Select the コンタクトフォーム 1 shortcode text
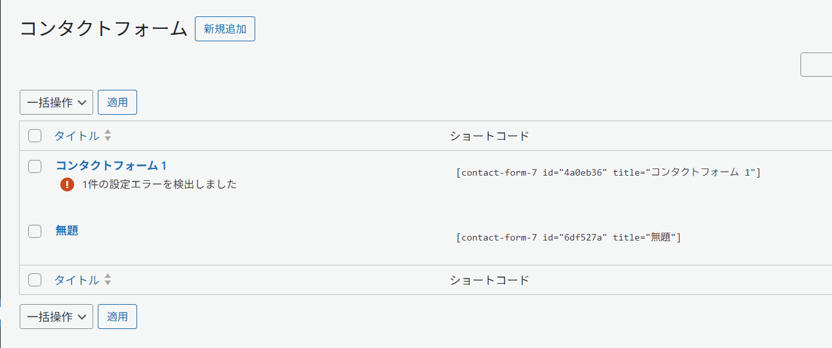832x348 pixels. point(608,172)
